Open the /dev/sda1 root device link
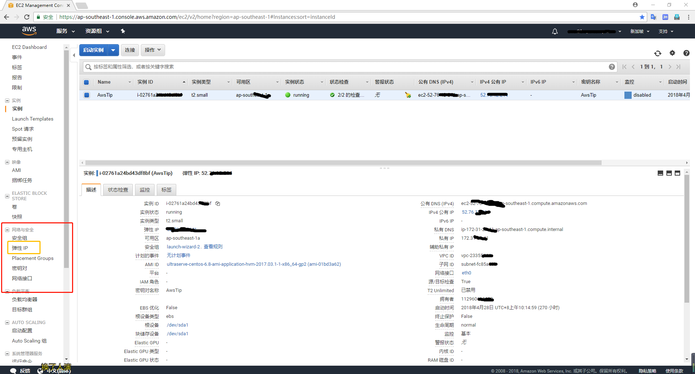695x374 pixels. pyautogui.click(x=177, y=325)
